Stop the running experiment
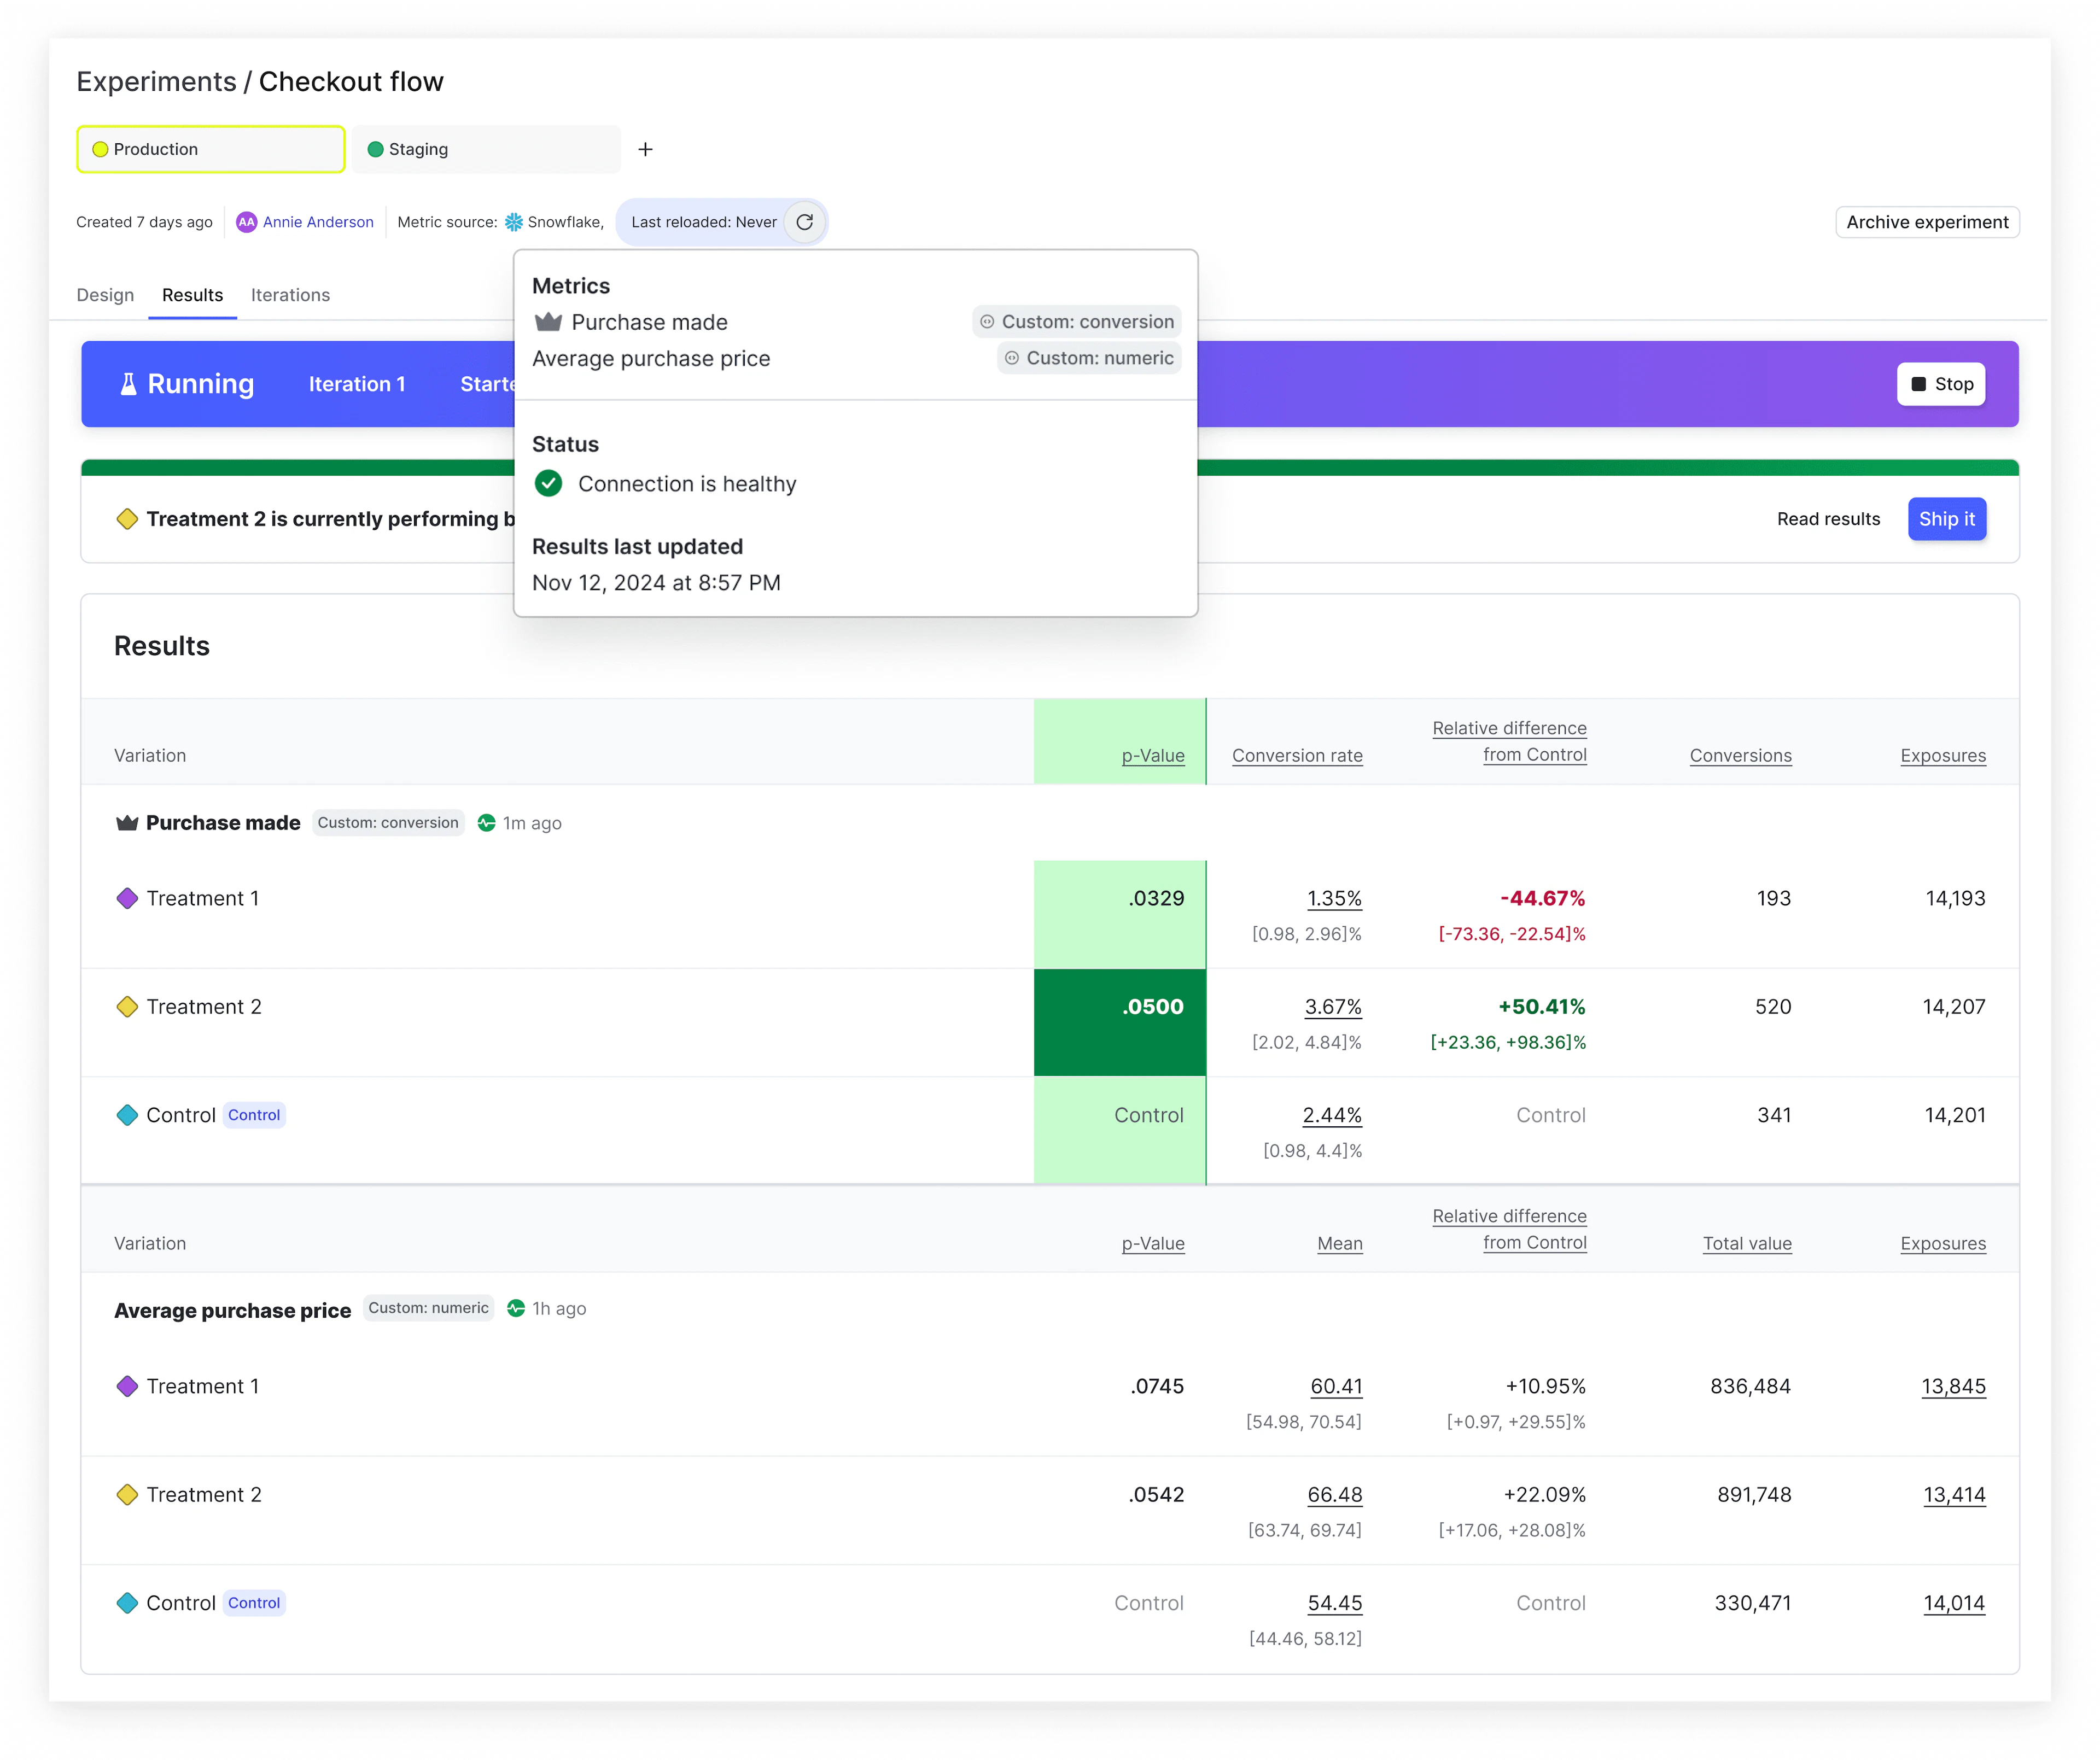This screenshot has height=1760, width=2100. click(x=1940, y=383)
